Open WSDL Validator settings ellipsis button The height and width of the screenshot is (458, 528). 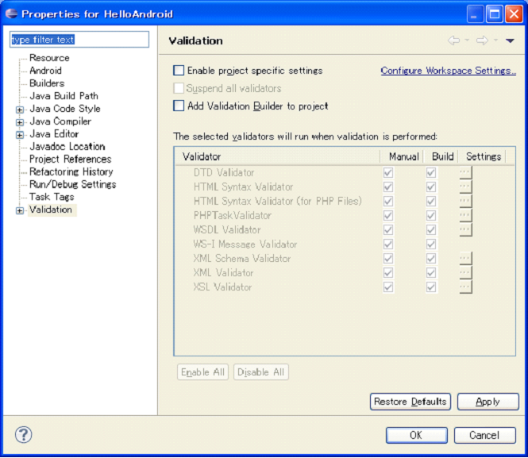[465, 229]
